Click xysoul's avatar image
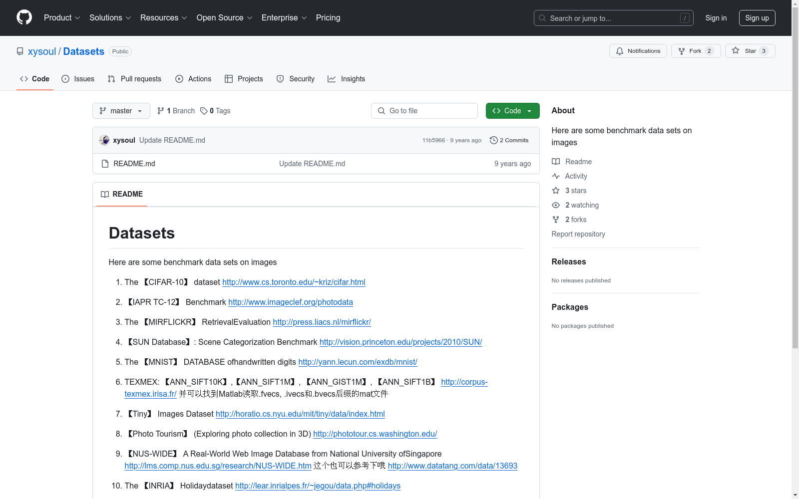 click(x=104, y=140)
